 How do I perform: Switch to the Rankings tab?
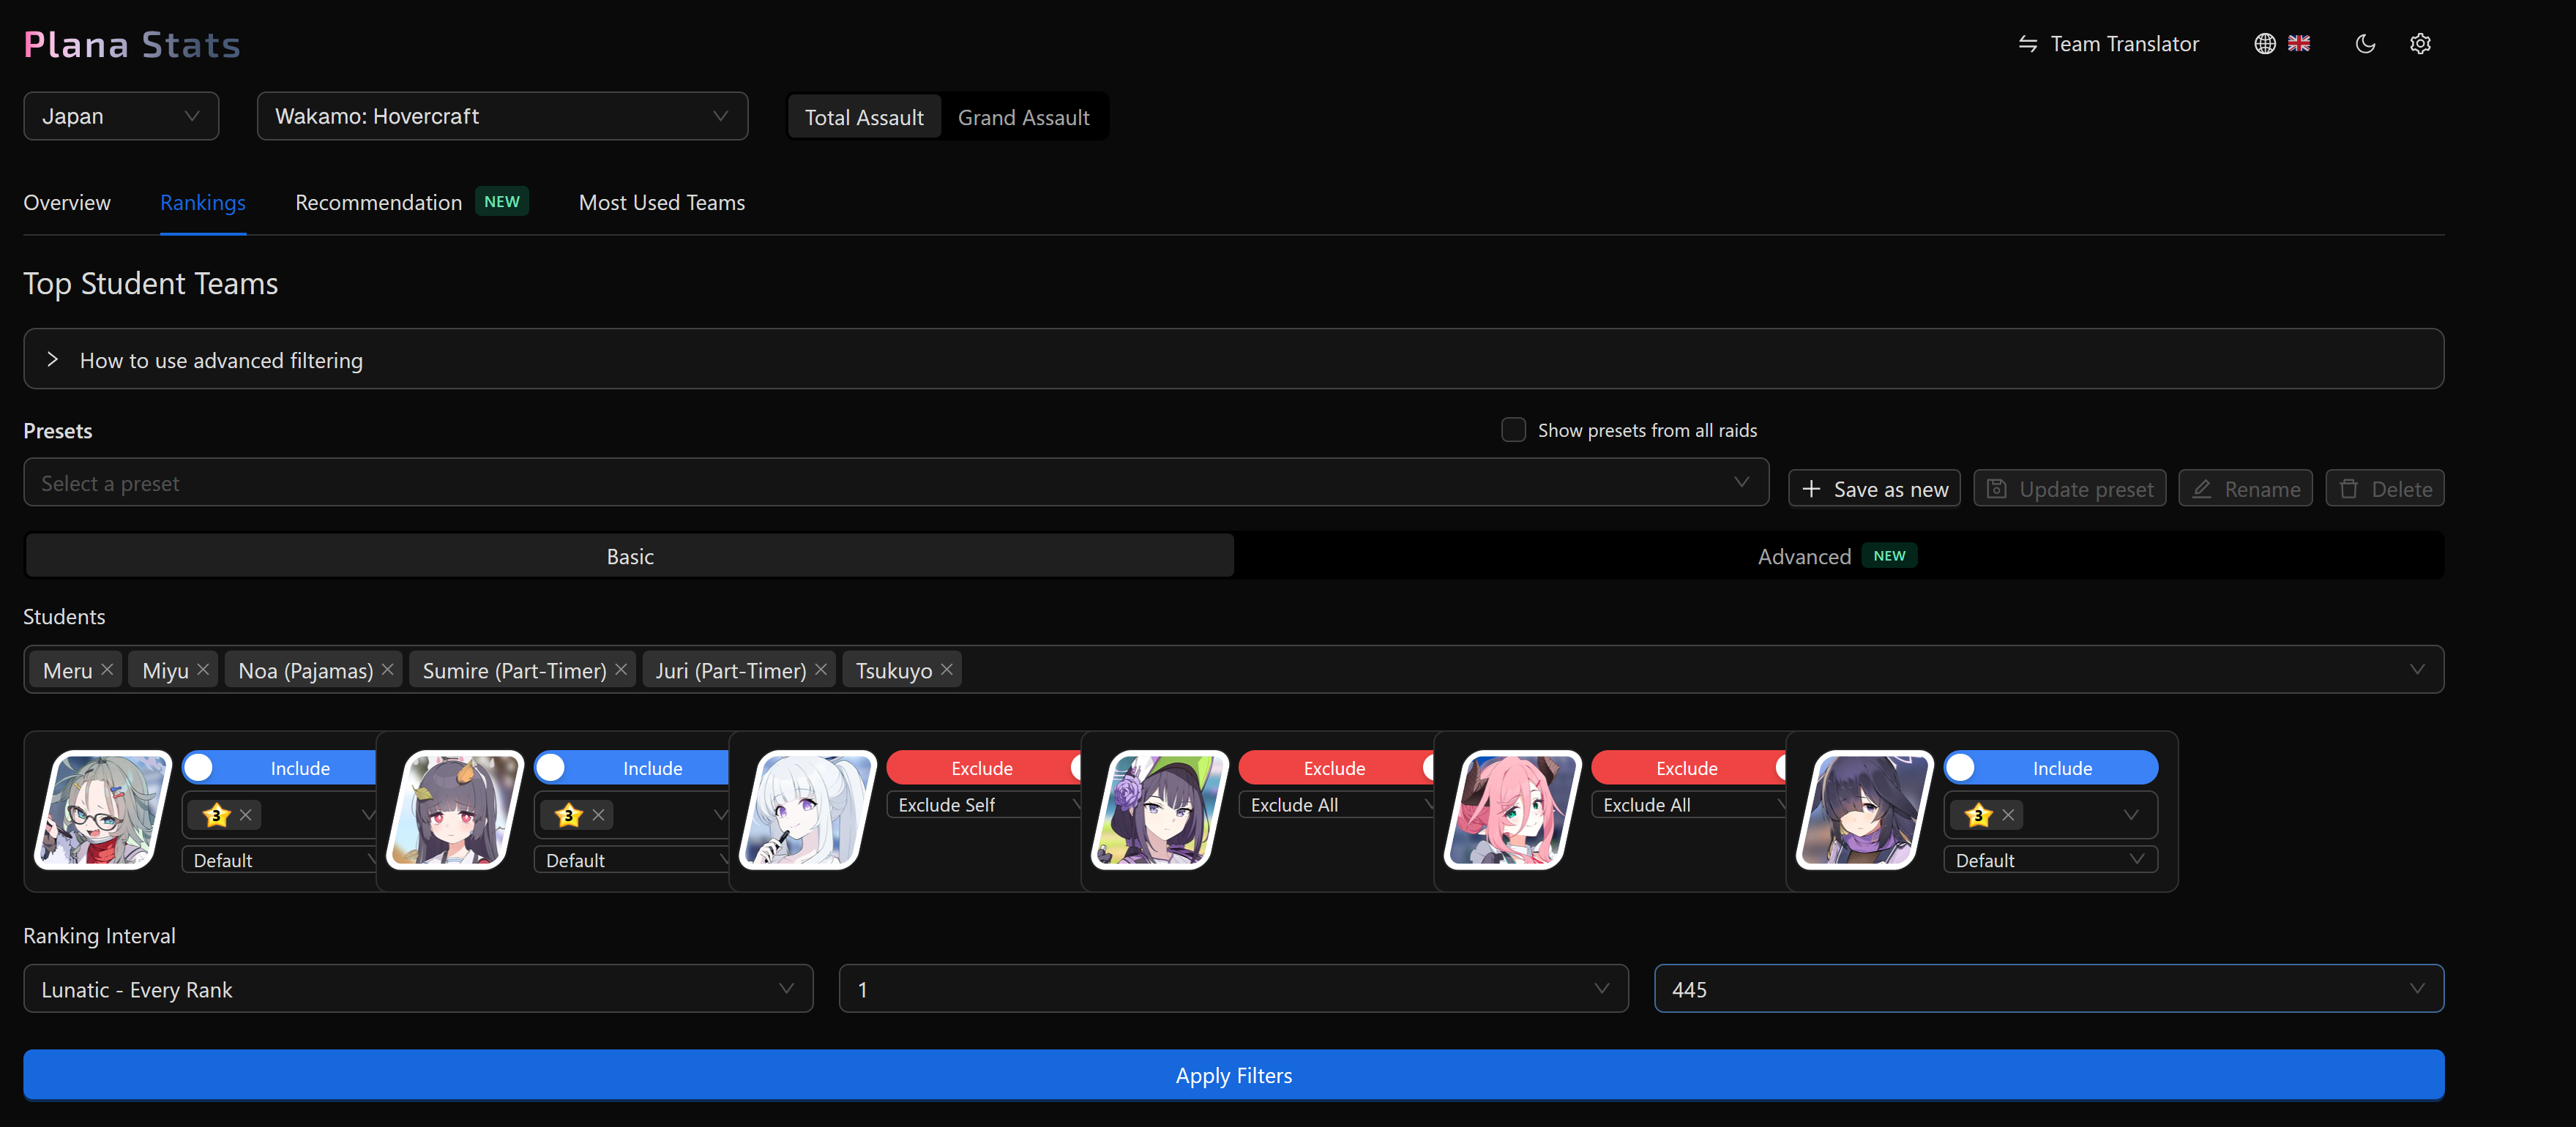point(203,202)
